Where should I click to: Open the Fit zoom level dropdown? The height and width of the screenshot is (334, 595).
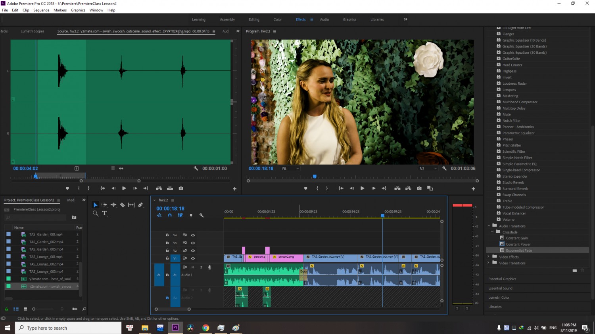pyautogui.click(x=290, y=169)
